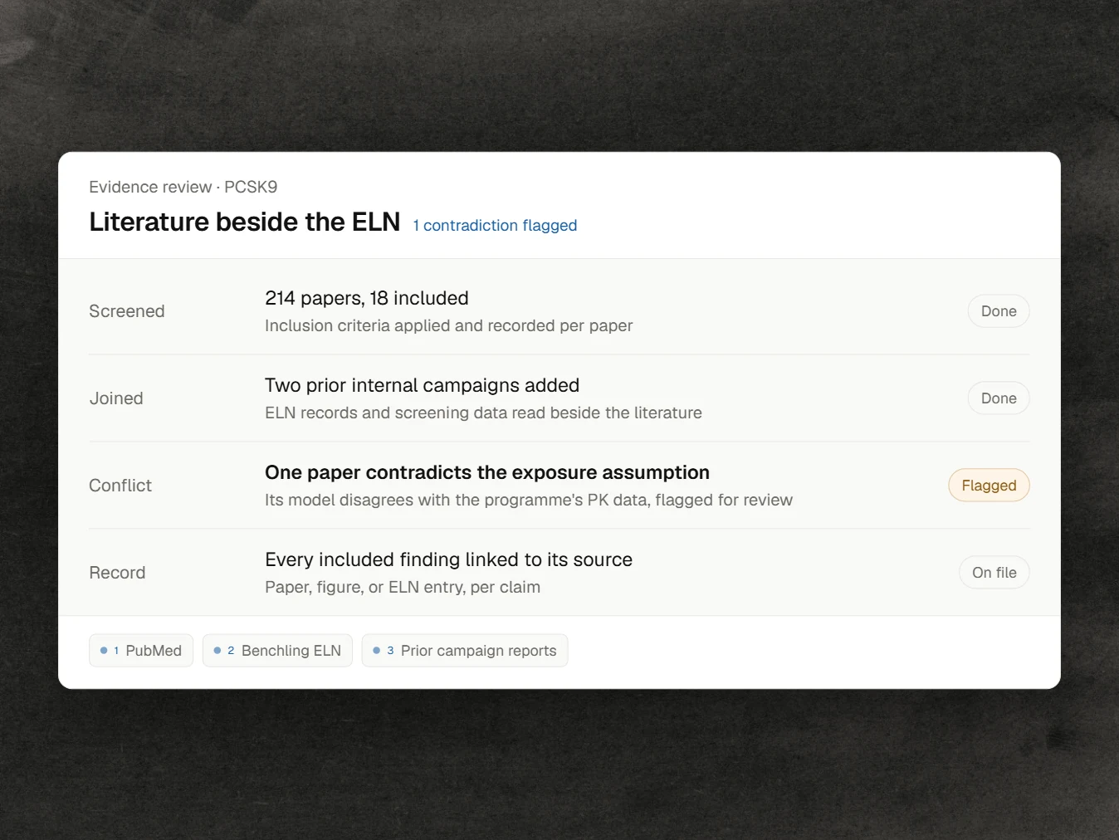The height and width of the screenshot is (840, 1119).
Task: Follow the '1 contradiction flagged' link
Action: 495,226
